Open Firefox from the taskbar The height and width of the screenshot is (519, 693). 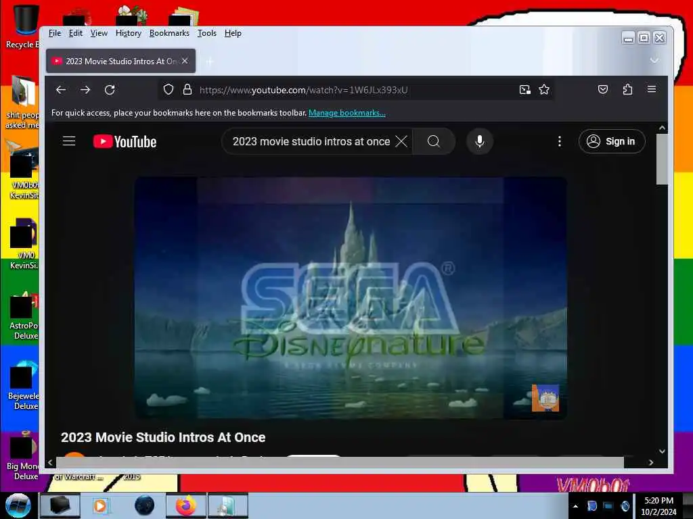(186, 505)
